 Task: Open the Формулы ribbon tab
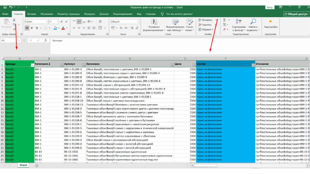point(89,14)
